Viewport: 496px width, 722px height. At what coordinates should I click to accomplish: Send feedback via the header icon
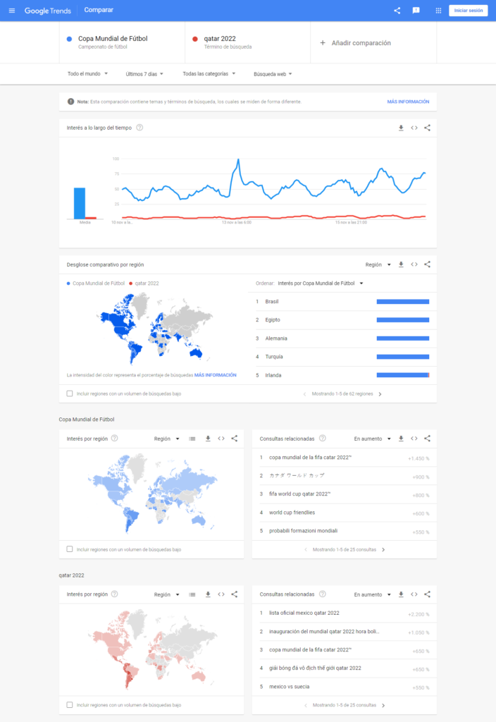pyautogui.click(x=415, y=10)
